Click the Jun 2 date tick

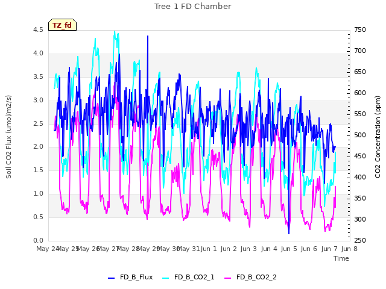(229, 249)
